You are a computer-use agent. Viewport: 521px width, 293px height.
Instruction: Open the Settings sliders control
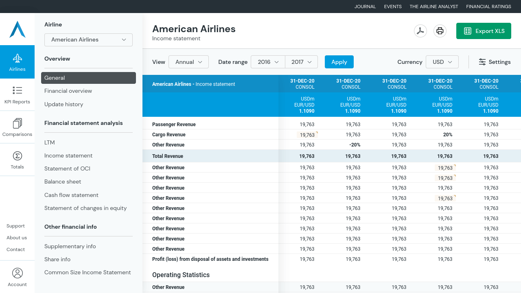coord(495,62)
